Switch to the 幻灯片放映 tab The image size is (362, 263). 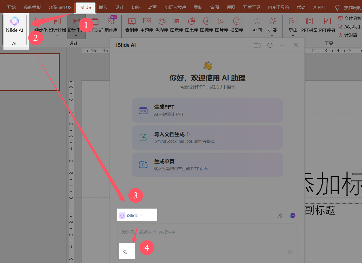(x=175, y=7)
